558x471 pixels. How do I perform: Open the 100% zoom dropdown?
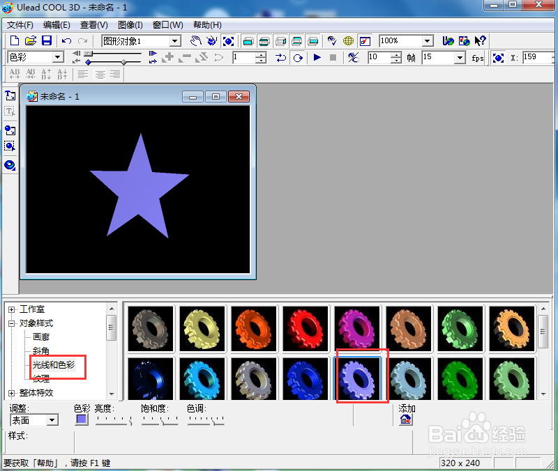(x=428, y=41)
